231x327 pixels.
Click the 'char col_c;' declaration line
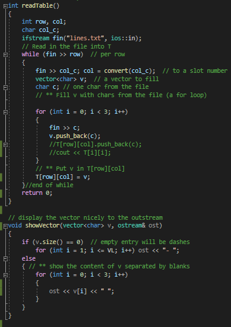coord(40,30)
